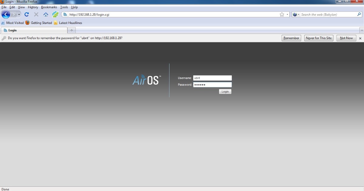The image size is (364, 191).
Task: Click the AirOS logo
Action: (147, 80)
